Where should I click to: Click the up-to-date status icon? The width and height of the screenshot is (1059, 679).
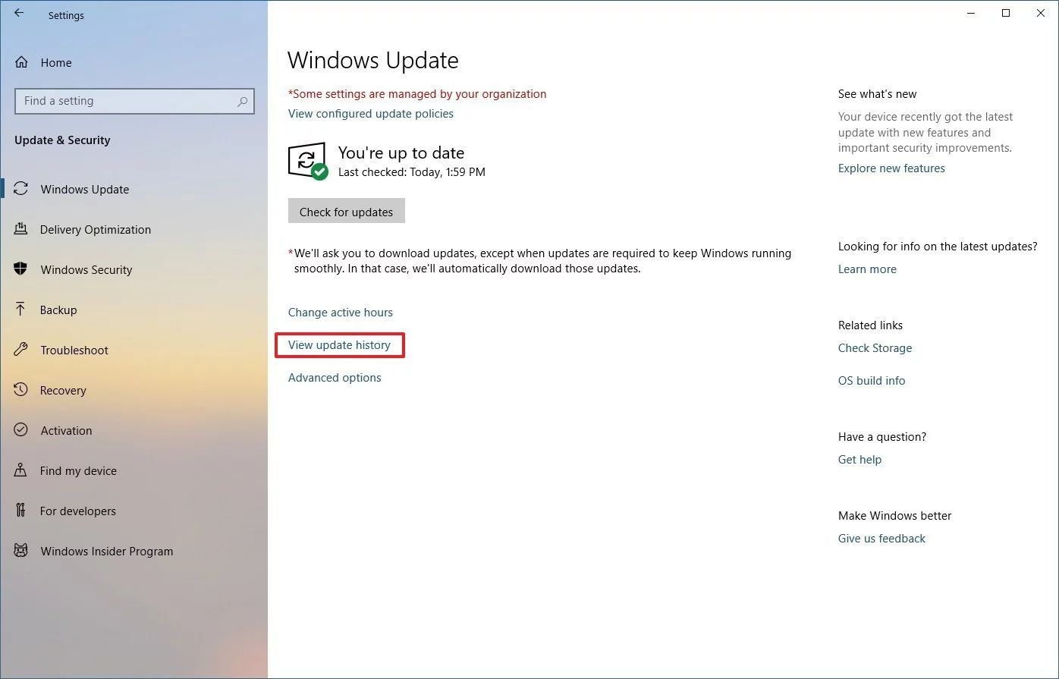coord(307,161)
